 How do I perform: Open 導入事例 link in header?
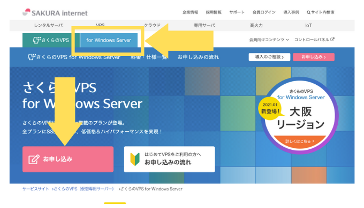point(291,12)
